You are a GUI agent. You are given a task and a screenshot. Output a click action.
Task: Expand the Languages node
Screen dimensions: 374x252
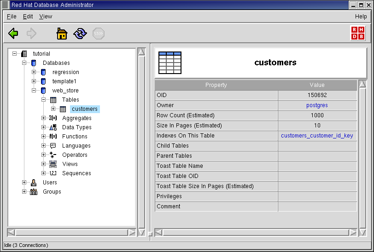click(43, 145)
